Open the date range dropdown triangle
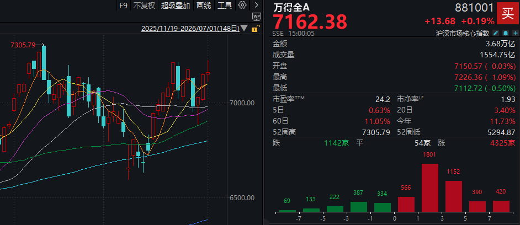 click(244, 29)
